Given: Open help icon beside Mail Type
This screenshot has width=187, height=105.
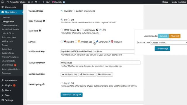Looking at the screenshot, I should (40, 31).
